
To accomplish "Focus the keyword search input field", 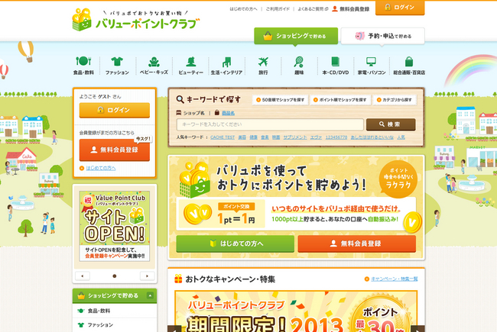I will click(270, 124).
